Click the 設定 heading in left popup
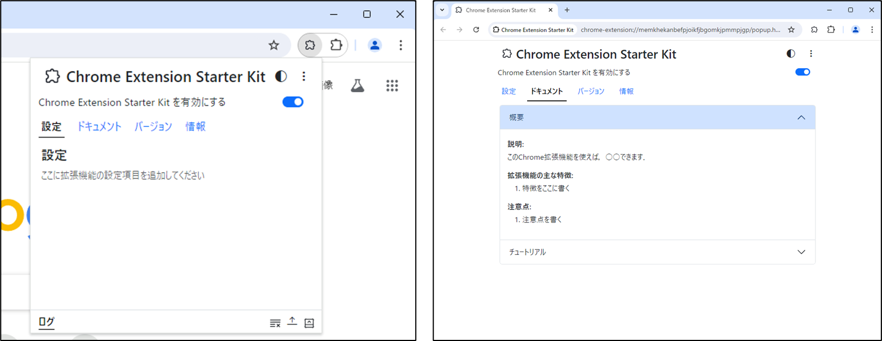Screen dimensions: 882x341 tap(54, 155)
